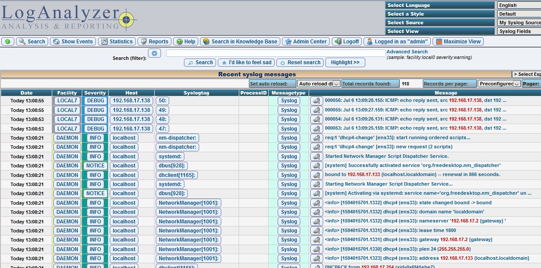The height and width of the screenshot is (268, 541).
Task: Click the Reset search button
Action: pos(300,62)
